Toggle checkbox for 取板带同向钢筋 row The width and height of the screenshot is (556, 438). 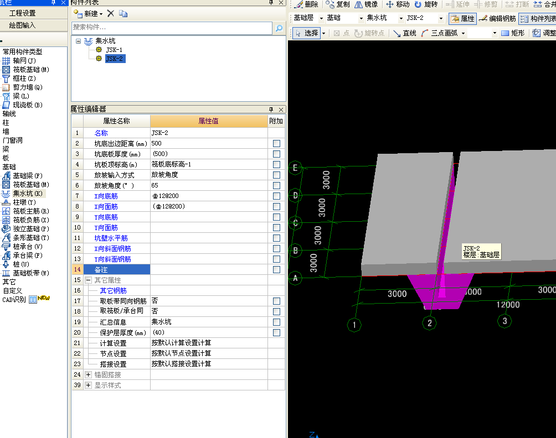(276, 301)
